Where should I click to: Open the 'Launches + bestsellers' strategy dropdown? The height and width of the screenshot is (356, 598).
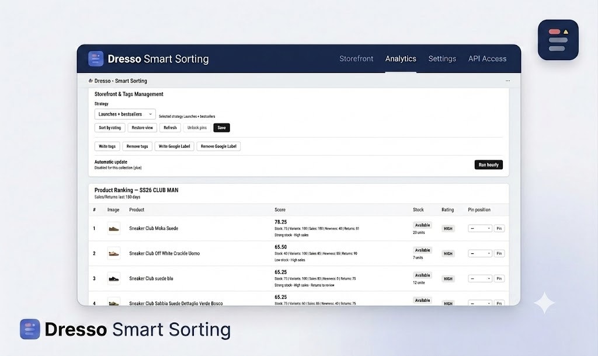[125, 114]
